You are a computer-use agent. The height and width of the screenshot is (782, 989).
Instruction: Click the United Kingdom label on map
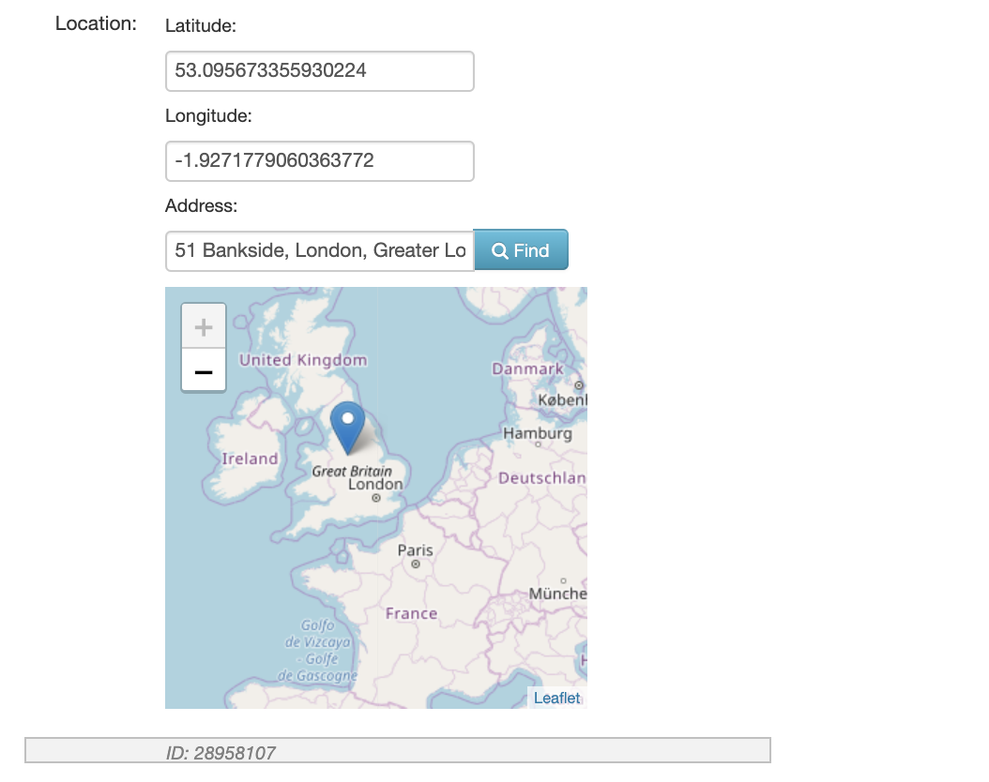pos(303,360)
